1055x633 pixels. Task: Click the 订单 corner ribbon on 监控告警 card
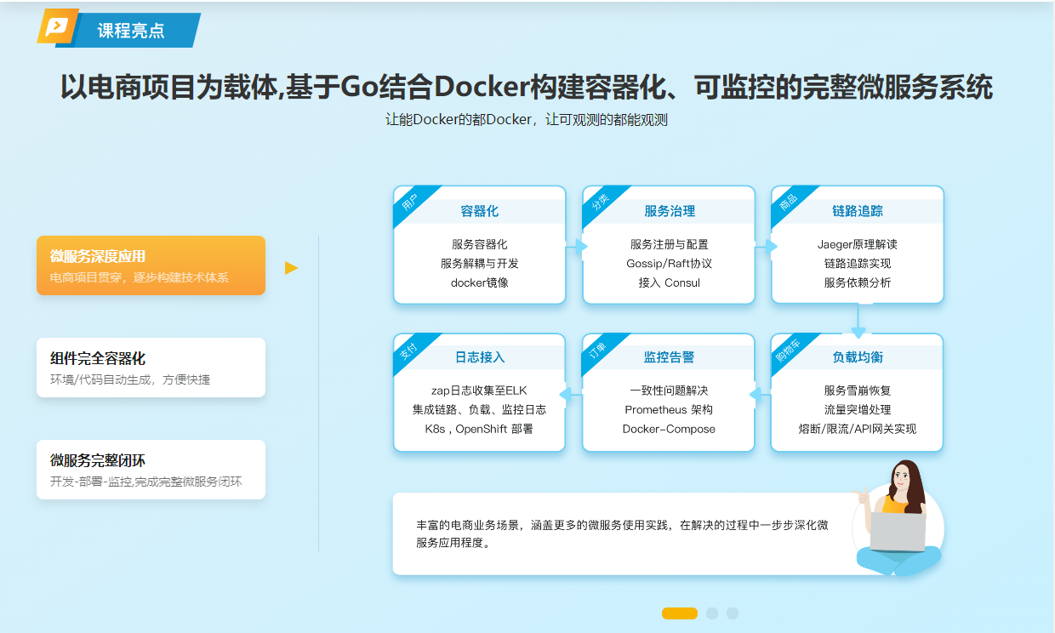[598, 350]
